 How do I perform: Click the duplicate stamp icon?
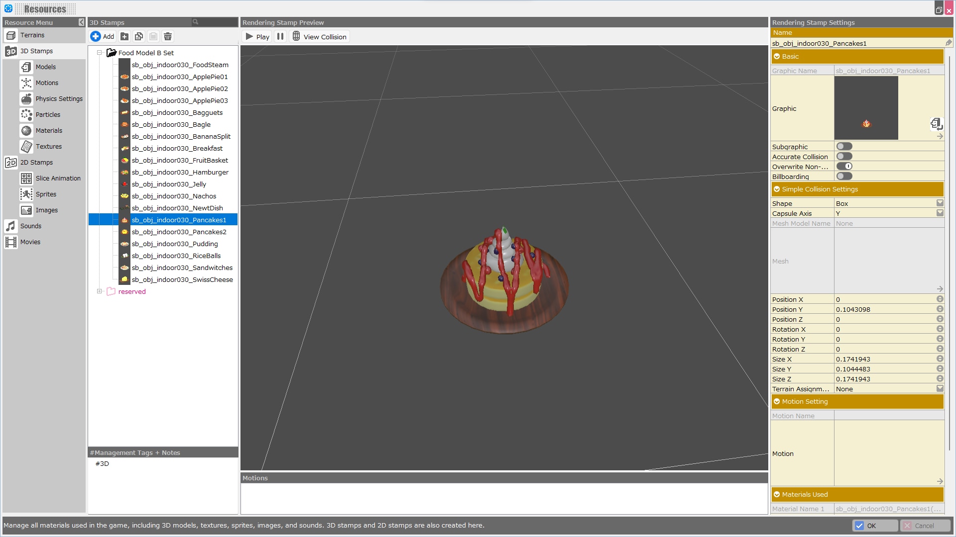(139, 36)
